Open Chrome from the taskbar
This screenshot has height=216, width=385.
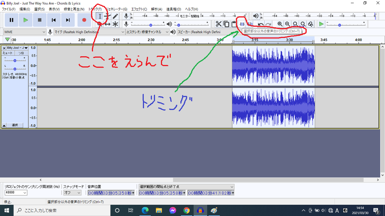[x=186, y=210]
